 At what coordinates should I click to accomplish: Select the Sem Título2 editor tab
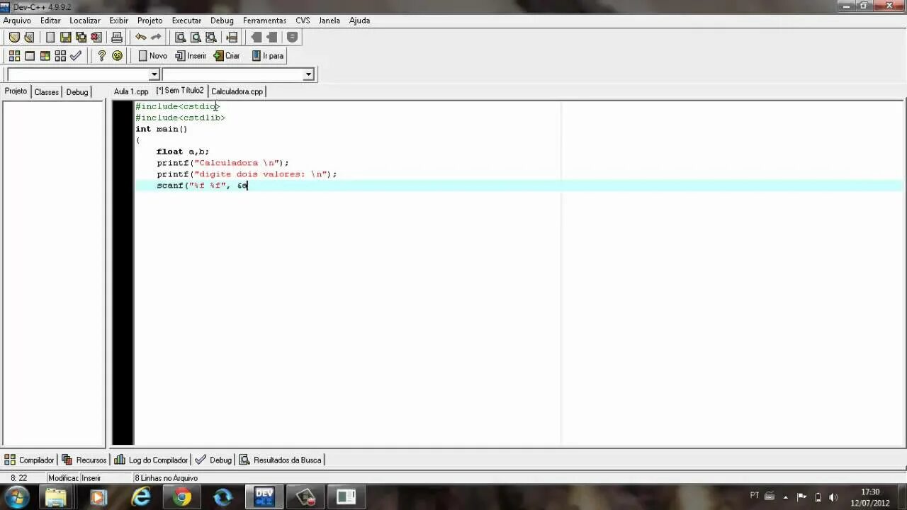(x=180, y=91)
